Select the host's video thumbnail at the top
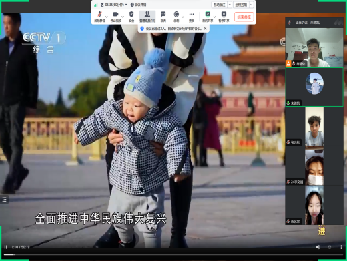 point(314,47)
